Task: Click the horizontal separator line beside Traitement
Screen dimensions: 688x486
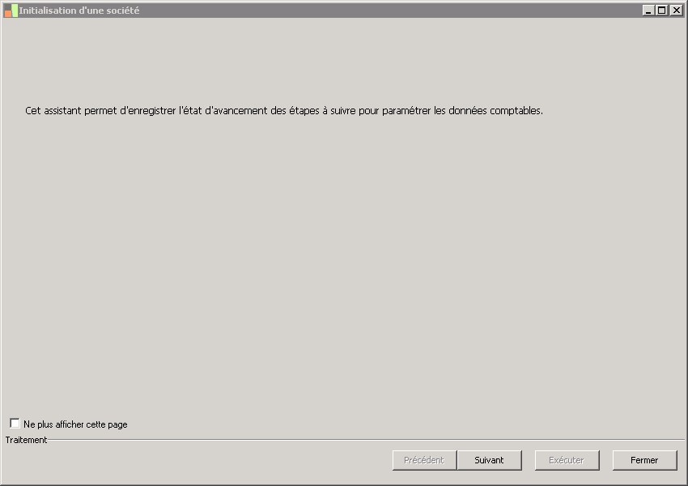Action: (x=364, y=440)
